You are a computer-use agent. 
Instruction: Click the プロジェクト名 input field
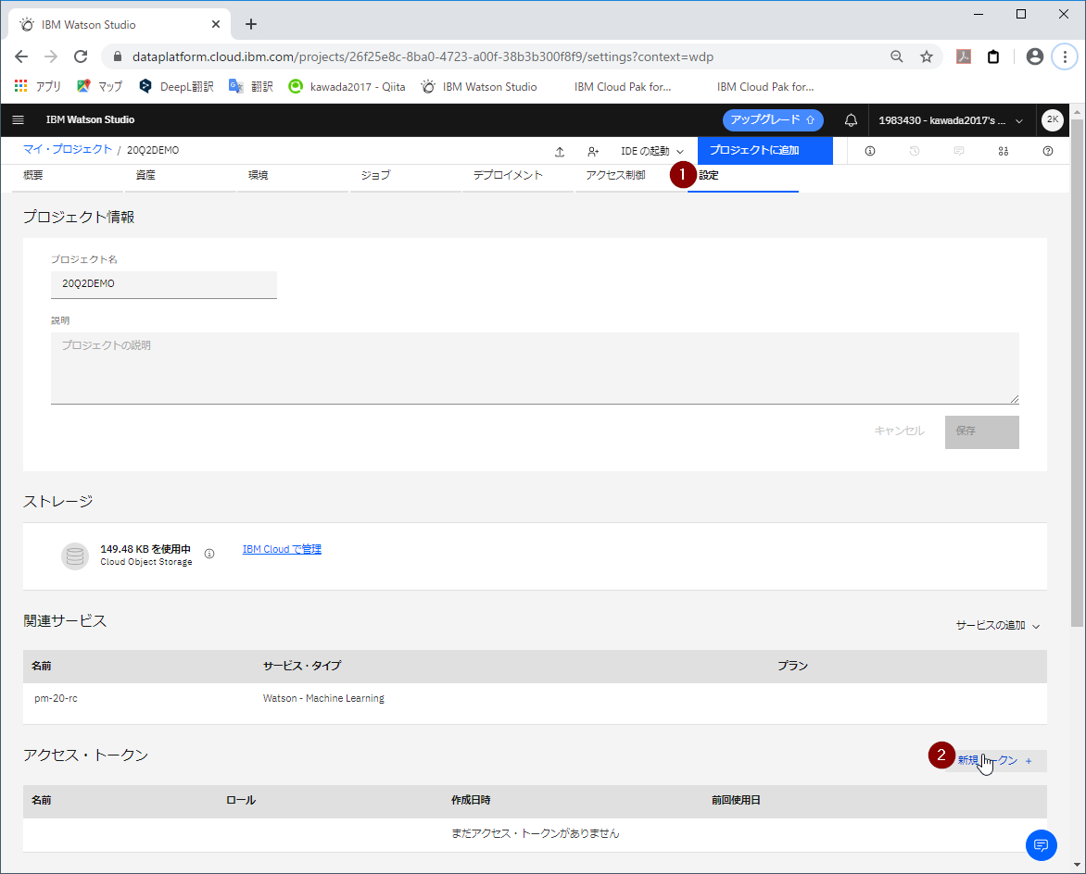163,283
